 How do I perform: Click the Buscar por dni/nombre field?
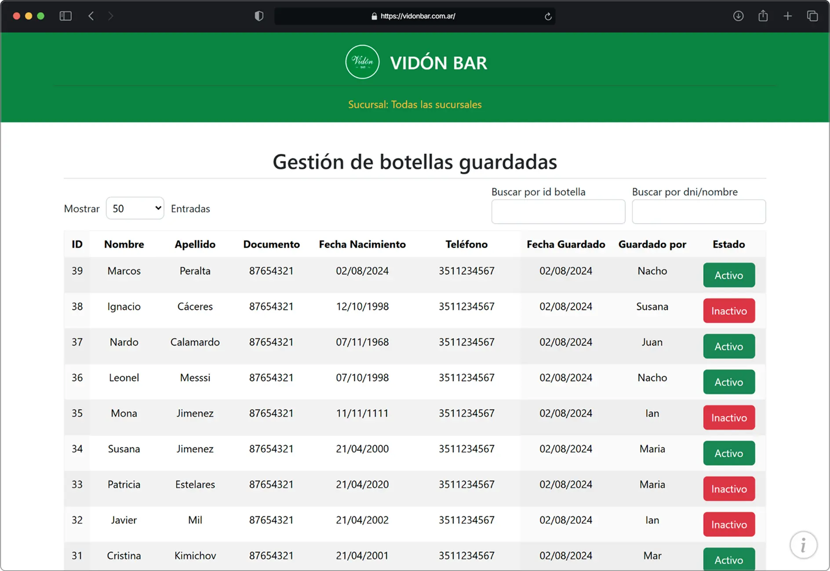(x=699, y=211)
